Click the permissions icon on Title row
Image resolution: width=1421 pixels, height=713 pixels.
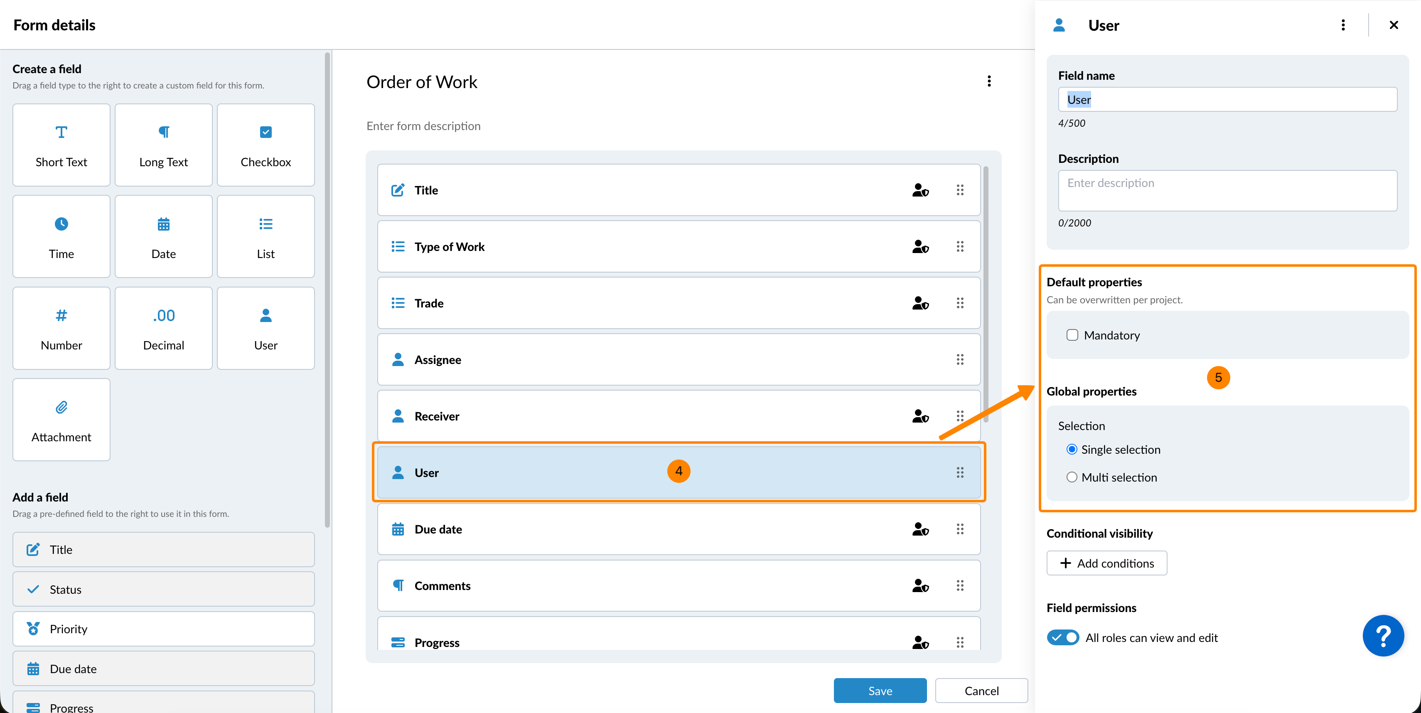(920, 190)
